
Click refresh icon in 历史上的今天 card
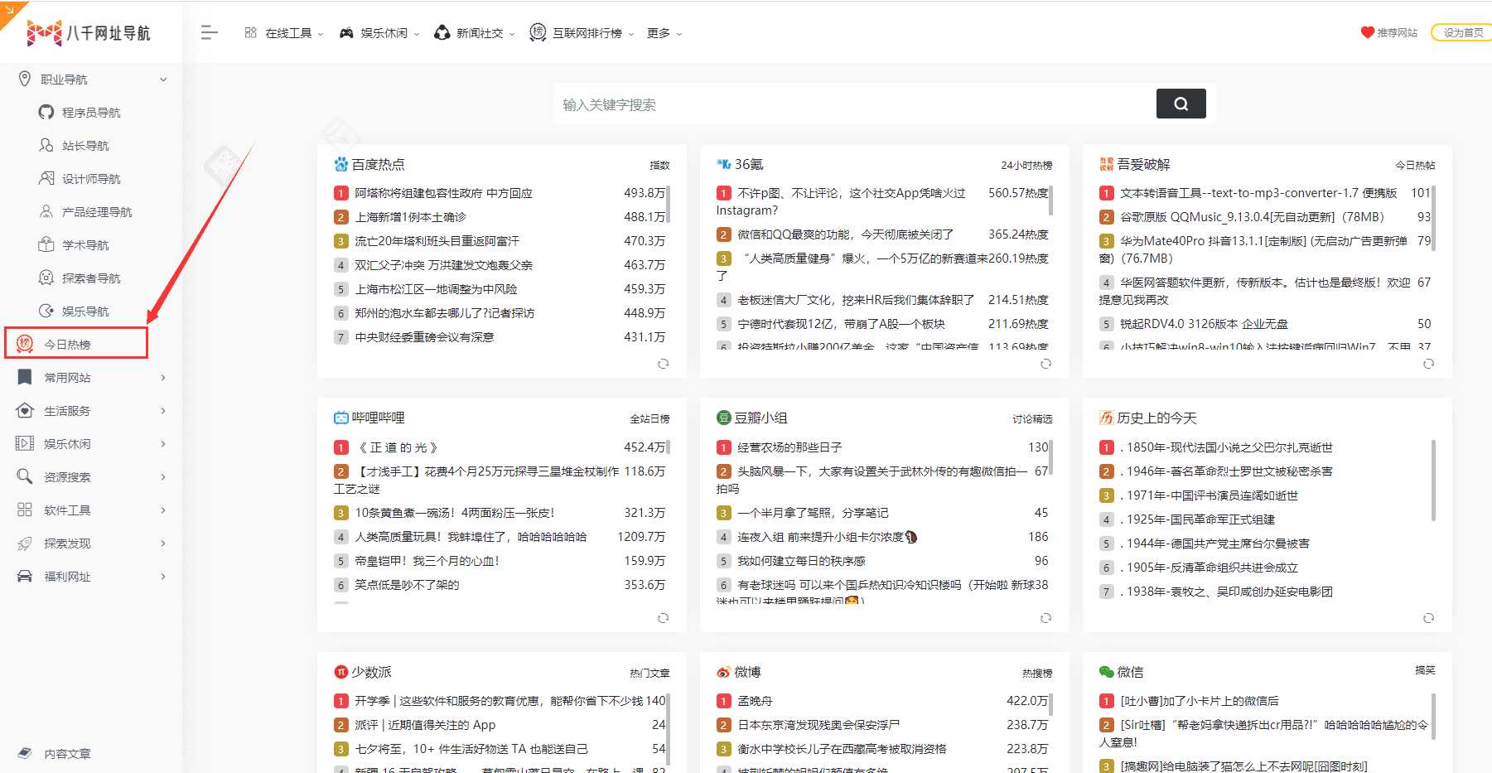pyautogui.click(x=1428, y=618)
